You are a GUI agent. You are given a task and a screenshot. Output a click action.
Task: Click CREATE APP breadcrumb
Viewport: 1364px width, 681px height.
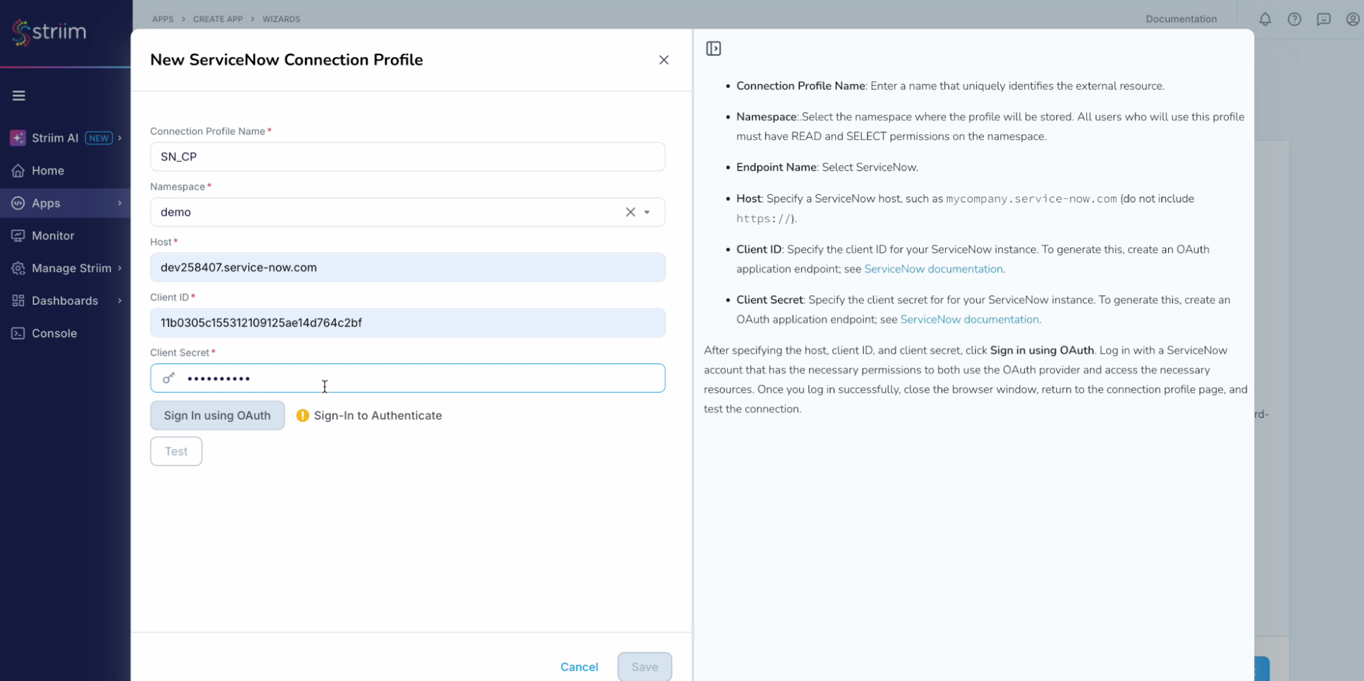click(218, 19)
